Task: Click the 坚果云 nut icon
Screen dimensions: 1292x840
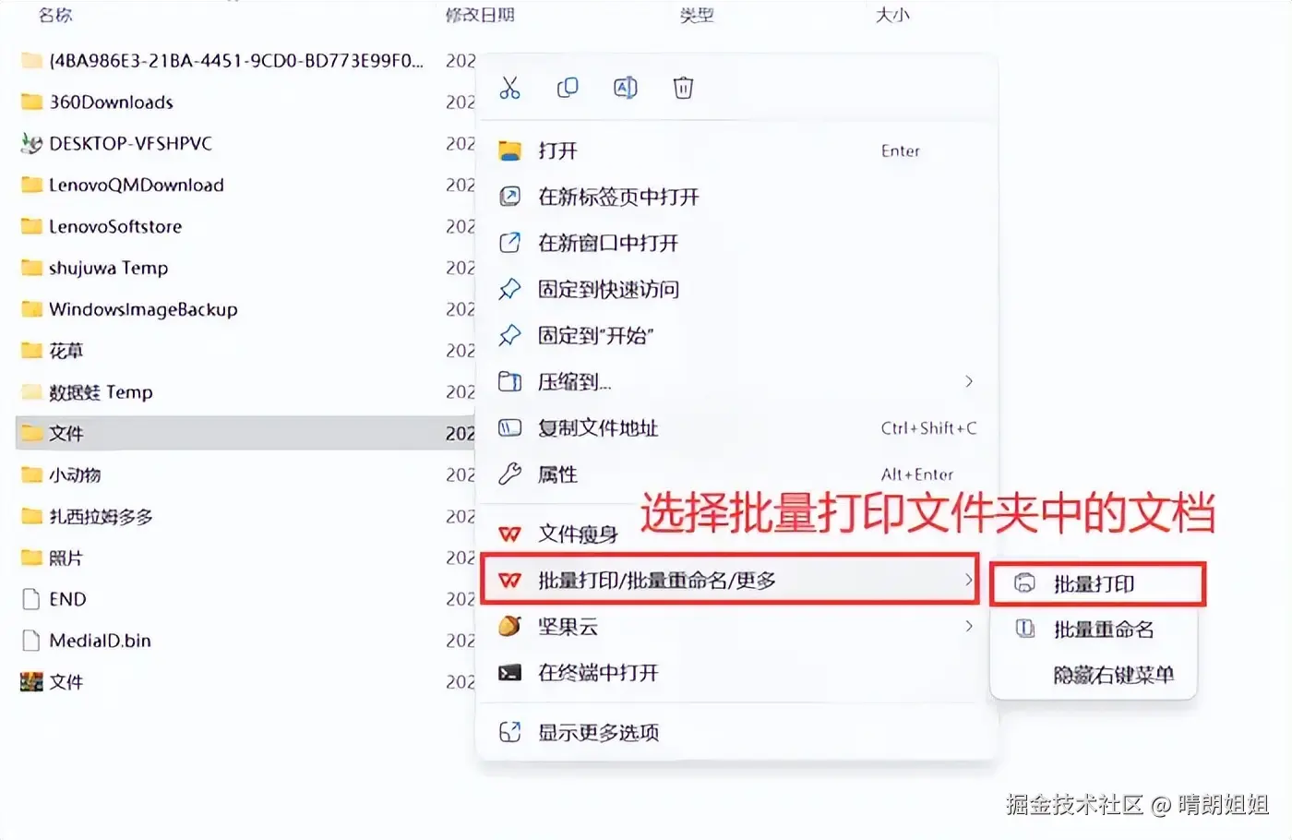Action: (x=509, y=627)
